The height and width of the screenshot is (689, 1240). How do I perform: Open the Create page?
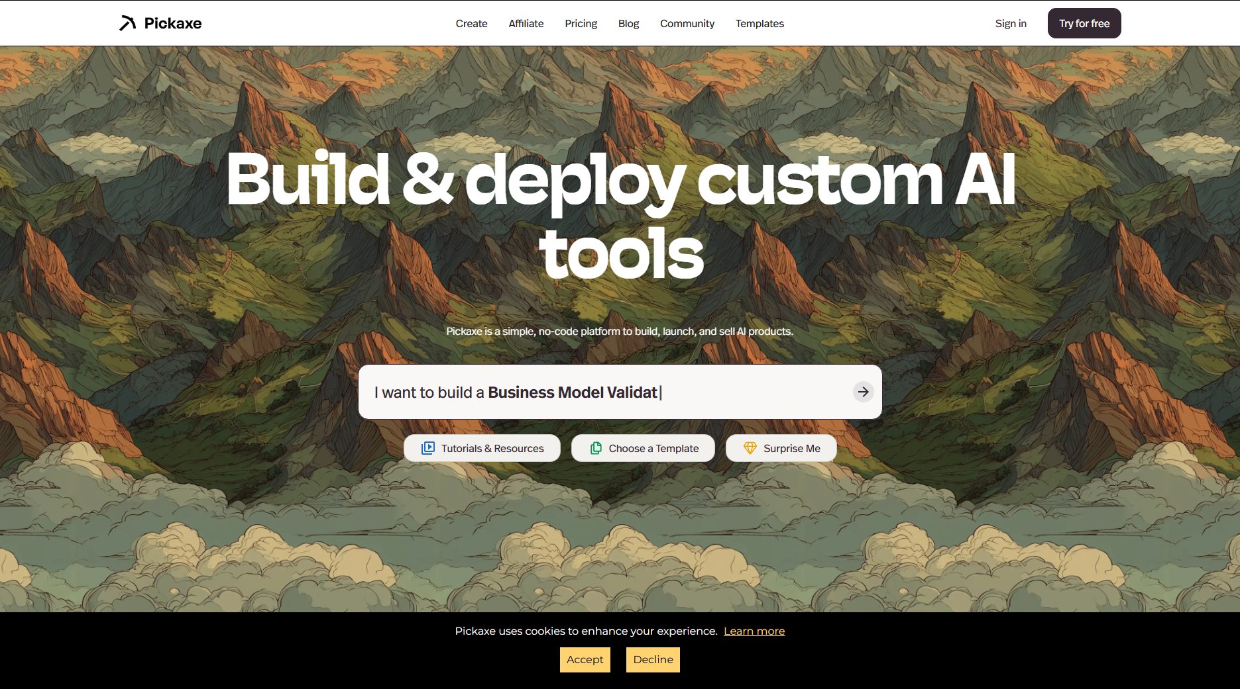point(471,23)
